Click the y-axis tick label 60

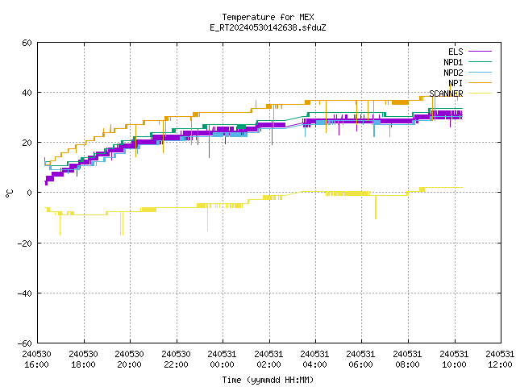point(27,43)
